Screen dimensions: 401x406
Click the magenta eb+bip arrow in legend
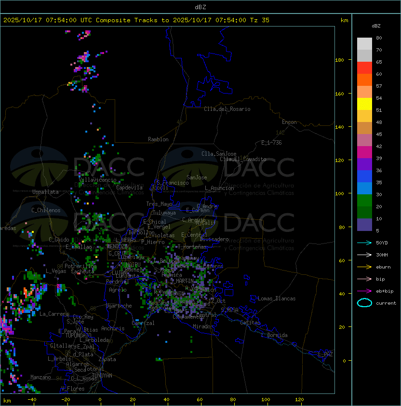pyautogui.click(x=364, y=291)
